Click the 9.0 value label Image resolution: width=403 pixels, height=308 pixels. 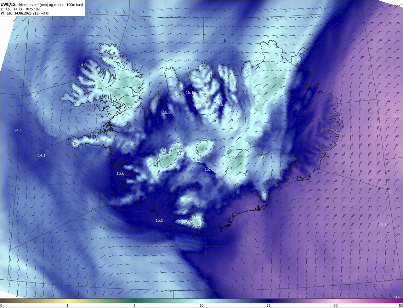click(x=199, y=102)
